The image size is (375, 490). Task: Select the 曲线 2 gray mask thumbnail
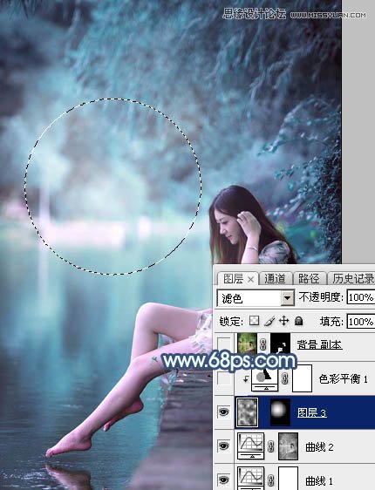click(288, 446)
